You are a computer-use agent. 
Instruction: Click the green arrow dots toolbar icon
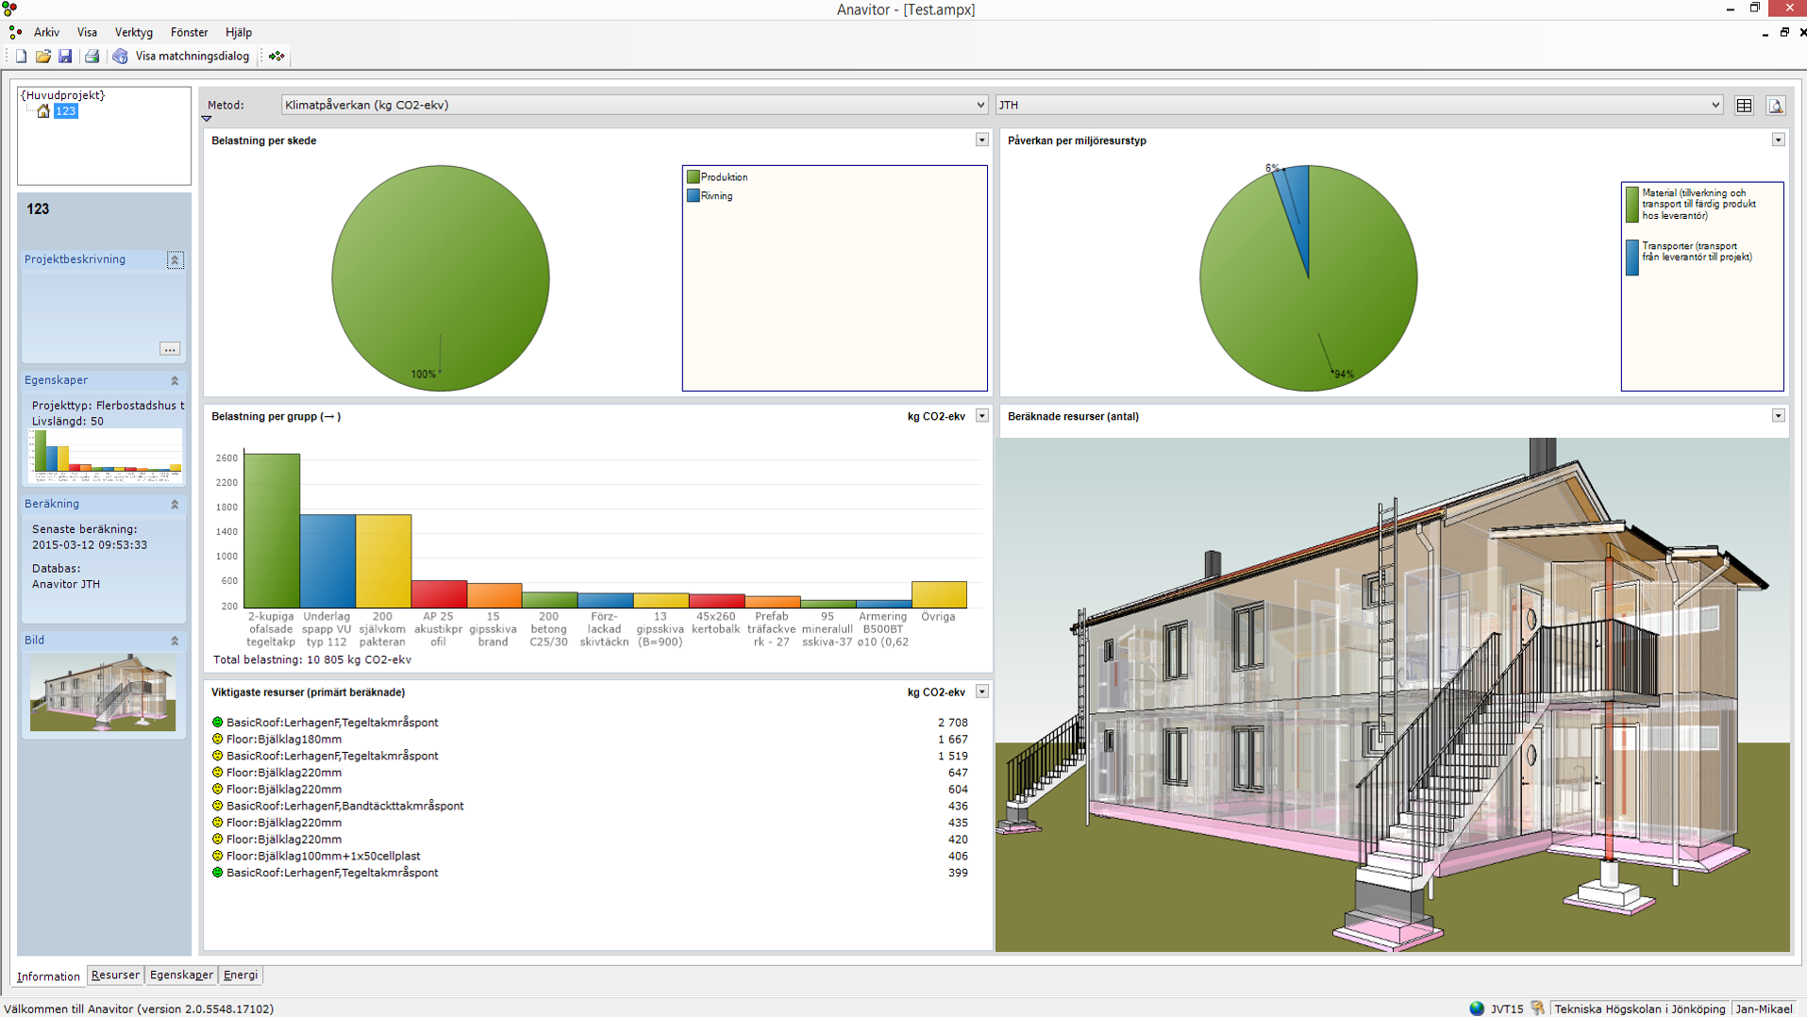(x=276, y=57)
